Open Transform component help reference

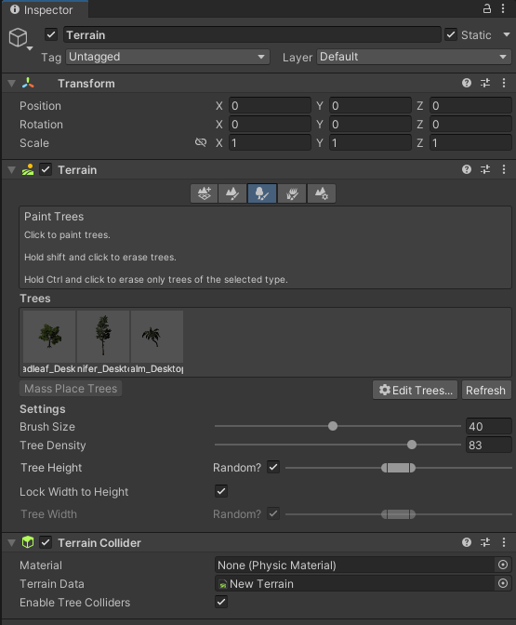(x=467, y=83)
